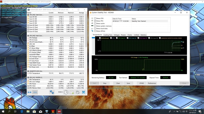The width and height of the screenshot is (204, 114).
Task: Switch to Powers tab
Action: (123, 35)
